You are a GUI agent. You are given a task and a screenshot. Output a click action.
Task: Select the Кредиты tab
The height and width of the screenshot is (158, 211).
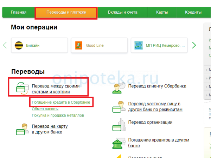click(193, 12)
